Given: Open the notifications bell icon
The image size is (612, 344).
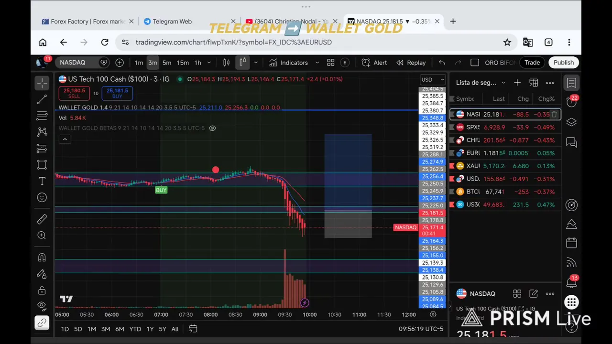Looking at the screenshot, I should [571, 282].
